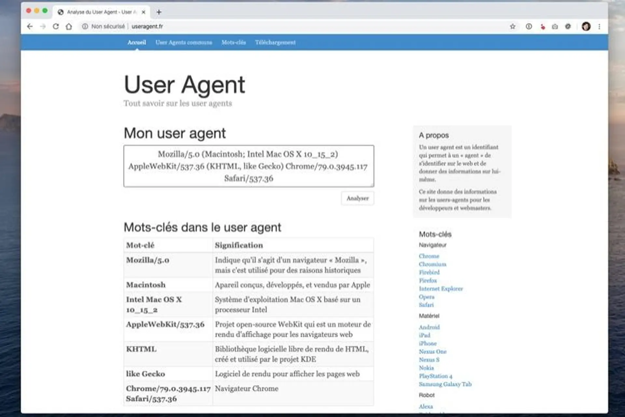Image resolution: width=625 pixels, height=417 pixels.
Task: Click the back navigation arrow
Action: (x=29, y=27)
